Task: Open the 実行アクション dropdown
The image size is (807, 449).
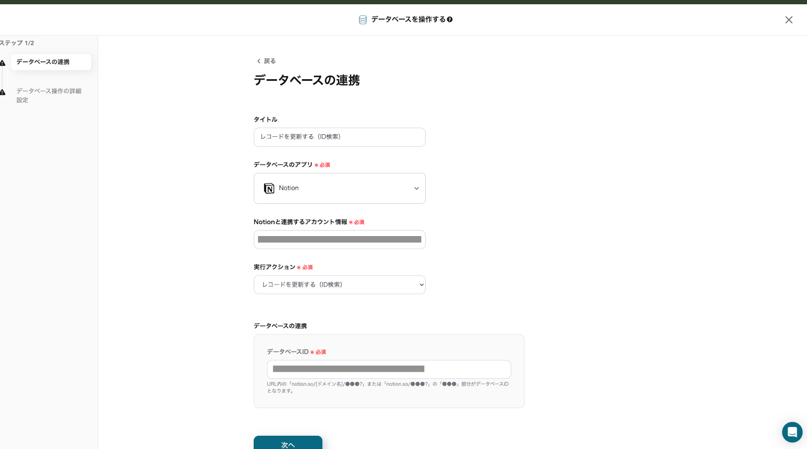Action: tap(339, 285)
